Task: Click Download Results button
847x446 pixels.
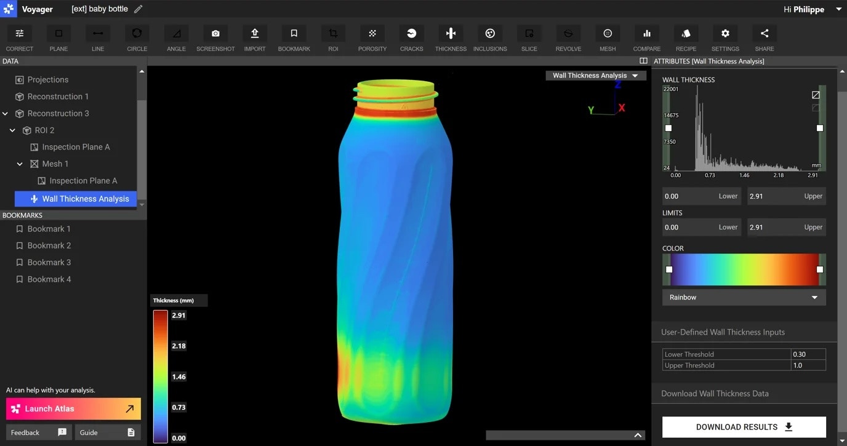Action: [x=744, y=427]
